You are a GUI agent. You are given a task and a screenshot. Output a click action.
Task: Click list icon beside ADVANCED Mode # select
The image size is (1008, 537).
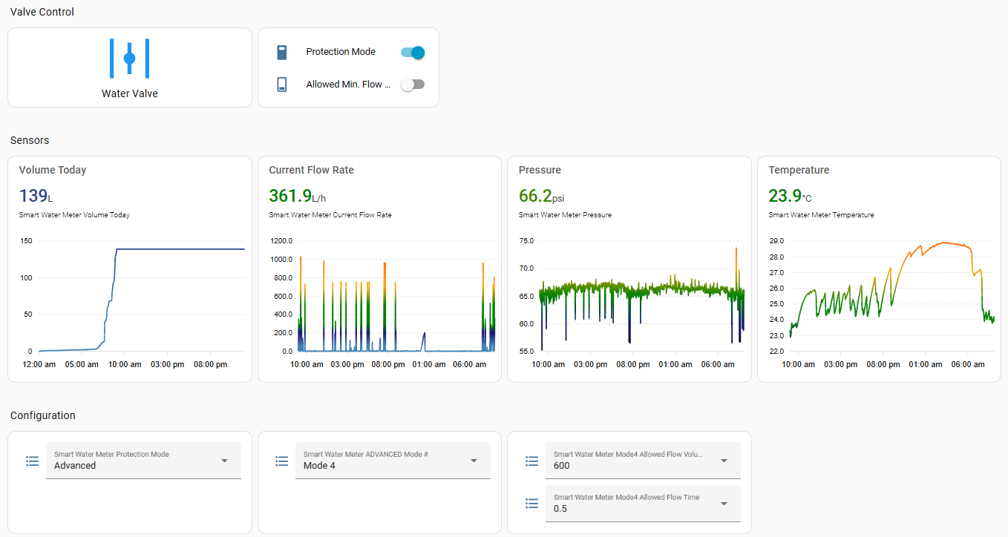click(281, 461)
